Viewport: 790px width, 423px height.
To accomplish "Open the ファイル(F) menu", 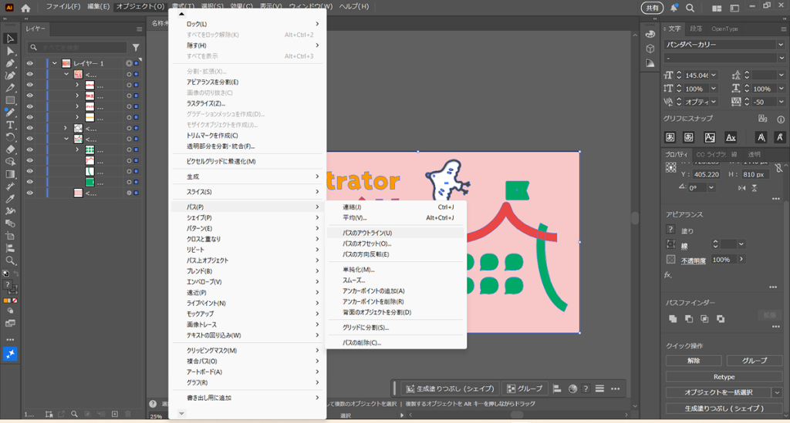I will [62, 7].
